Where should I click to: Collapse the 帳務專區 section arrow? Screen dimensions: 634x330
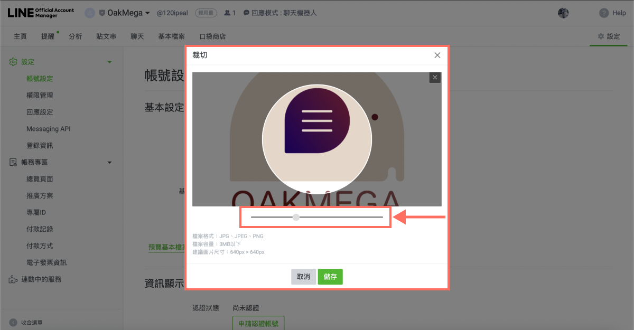tap(109, 163)
